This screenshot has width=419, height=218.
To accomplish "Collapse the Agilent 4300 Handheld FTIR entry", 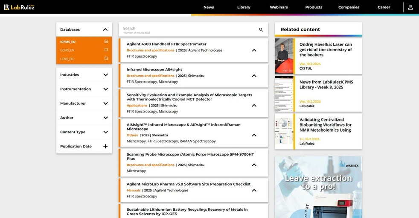I will coord(254,50).
